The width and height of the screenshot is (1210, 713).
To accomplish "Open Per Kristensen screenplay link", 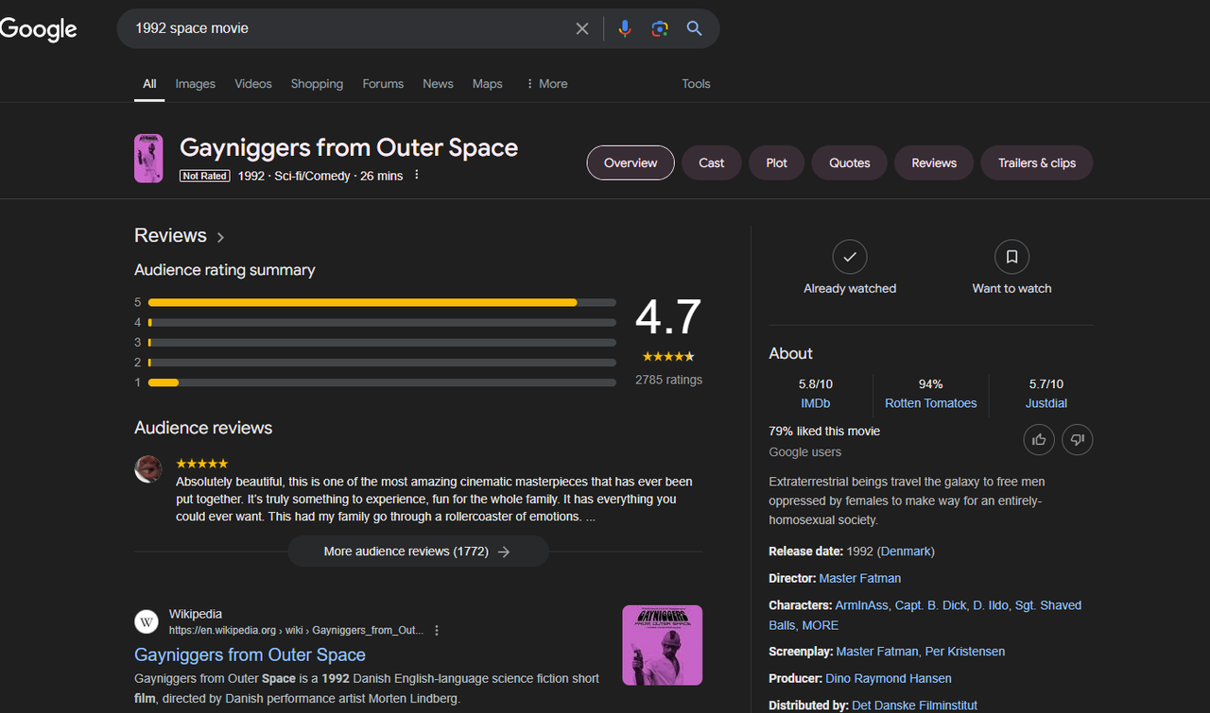I will coord(965,652).
